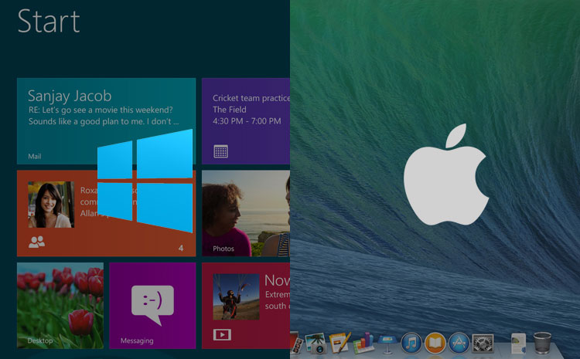The width and height of the screenshot is (580, 359).
Task: Open the Desktop tile with tulips
Action: [60, 306]
